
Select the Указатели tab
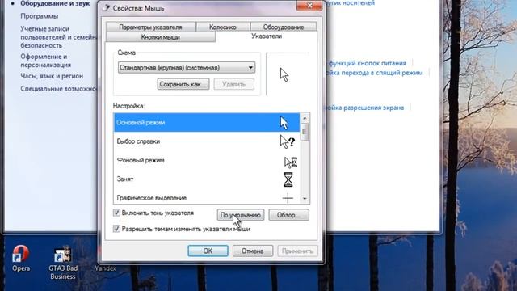click(267, 36)
